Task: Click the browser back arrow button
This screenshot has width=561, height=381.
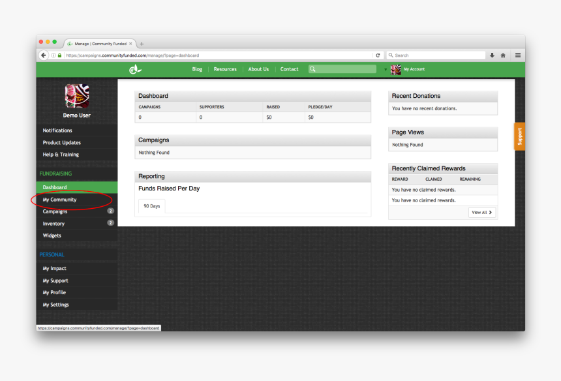Action: 43,55
